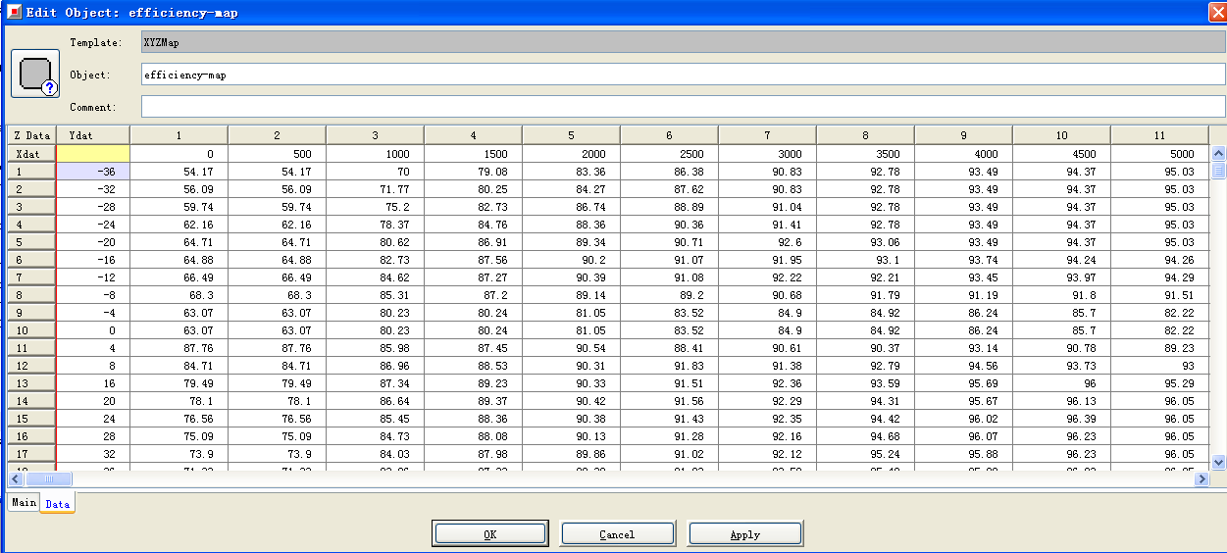This screenshot has height=553, width=1227.
Task: Click the Template field XYZMap
Action: 683,42
